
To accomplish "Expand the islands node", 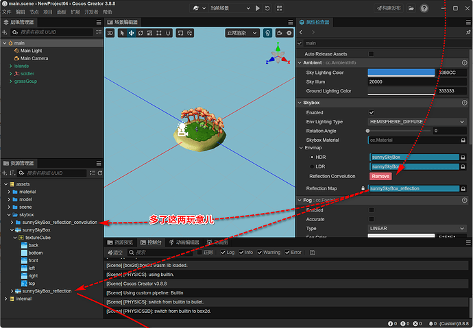I will (x=11, y=66).
